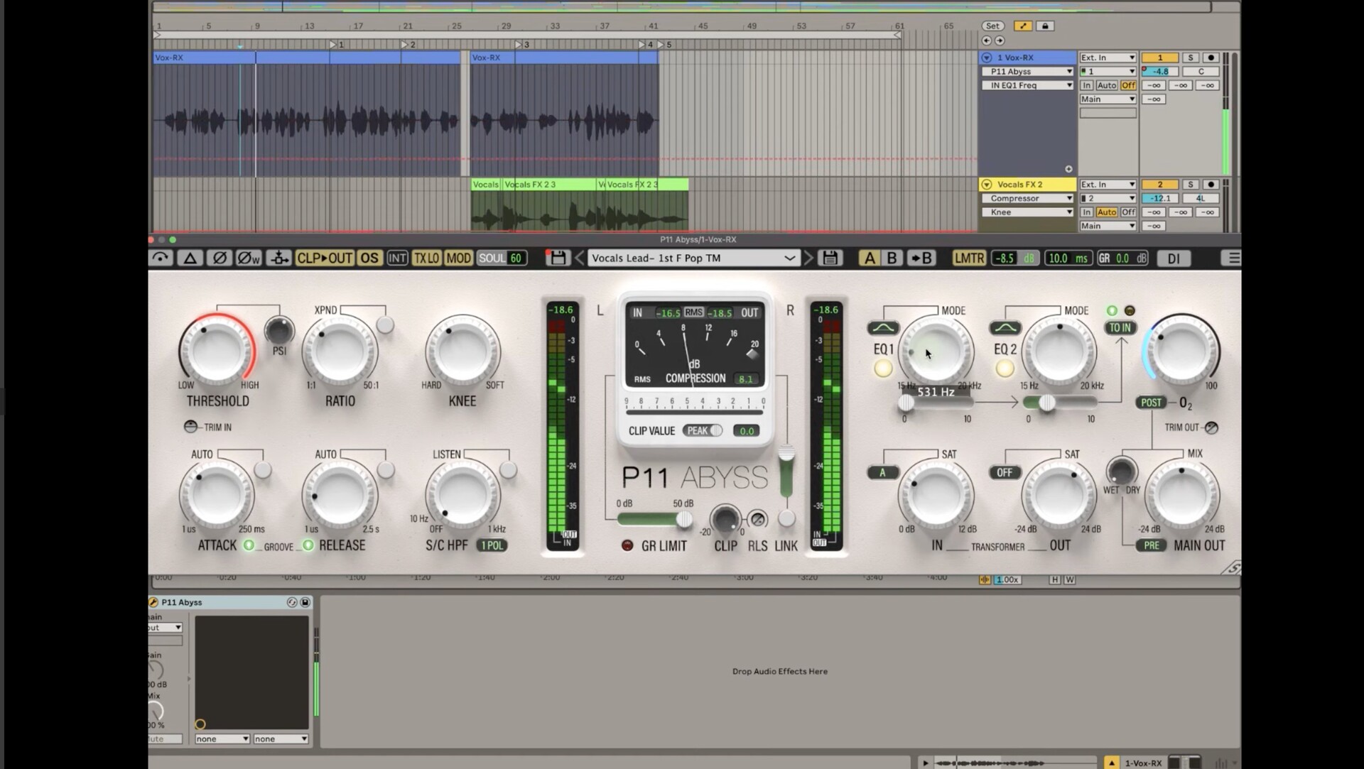Toggle the MOD button
Screen dimensions: 1364x769
click(x=458, y=258)
